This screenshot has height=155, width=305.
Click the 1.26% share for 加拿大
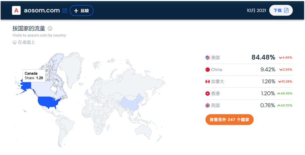269,81
